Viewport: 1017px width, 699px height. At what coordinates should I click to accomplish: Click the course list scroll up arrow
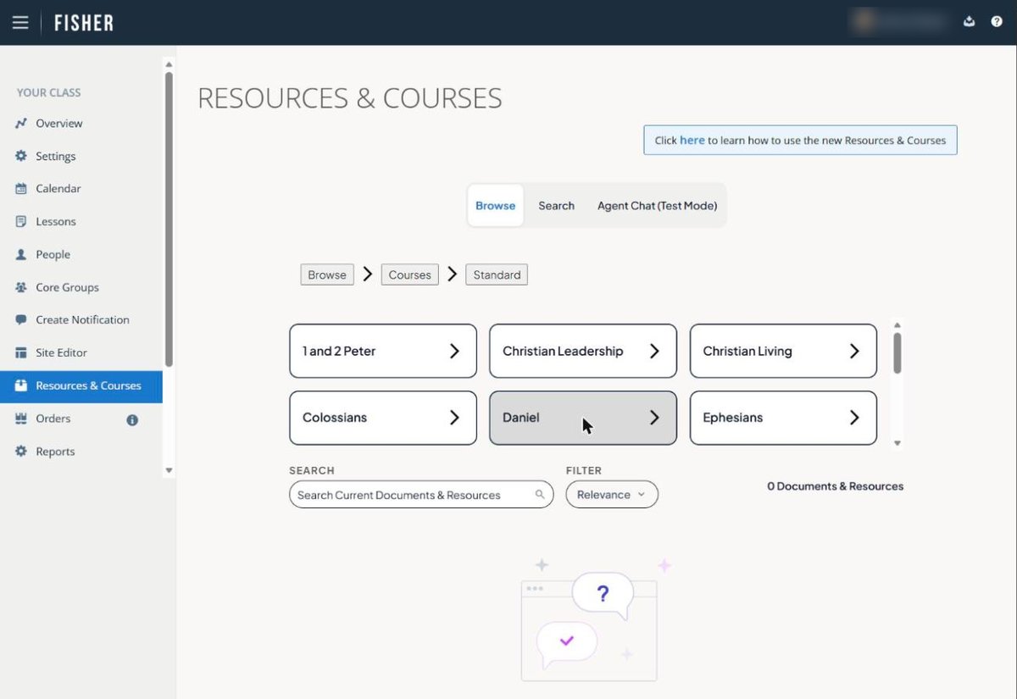898,324
